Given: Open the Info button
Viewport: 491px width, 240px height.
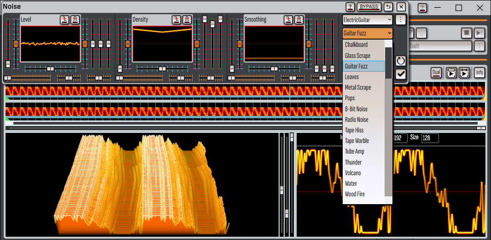Looking at the screenshot, I should click(x=479, y=73).
